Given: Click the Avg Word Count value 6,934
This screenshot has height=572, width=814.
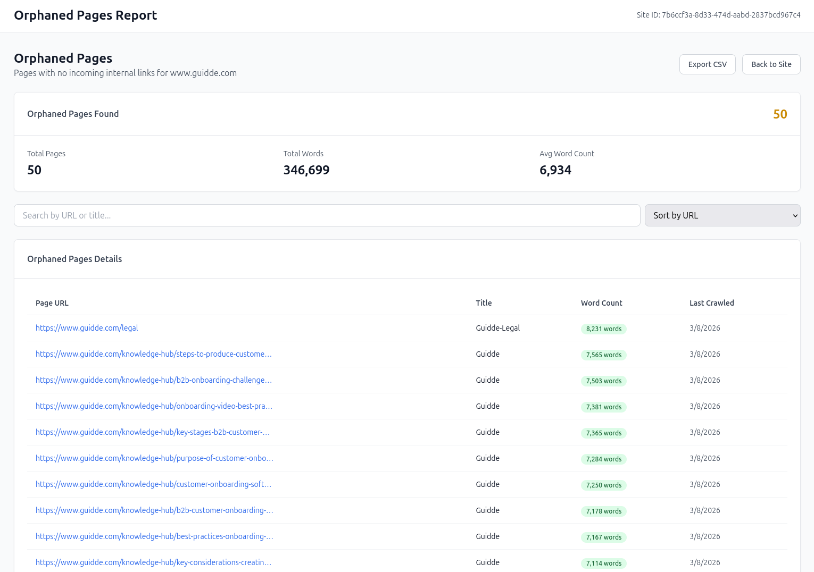Looking at the screenshot, I should point(555,170).
